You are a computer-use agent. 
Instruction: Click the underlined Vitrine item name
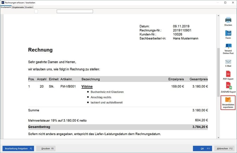point(87,86)
